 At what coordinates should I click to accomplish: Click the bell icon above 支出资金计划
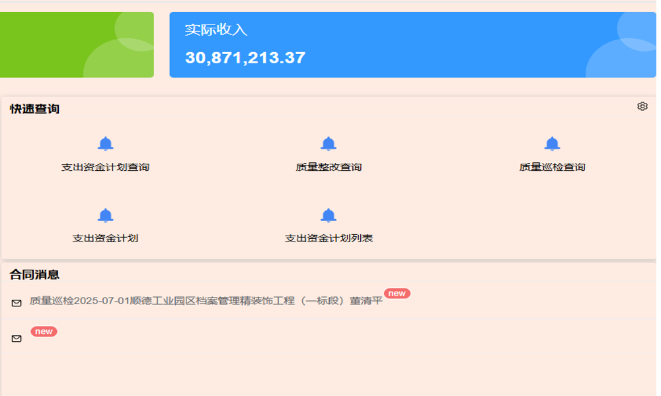pyautogui.click(x=104, y=214)
